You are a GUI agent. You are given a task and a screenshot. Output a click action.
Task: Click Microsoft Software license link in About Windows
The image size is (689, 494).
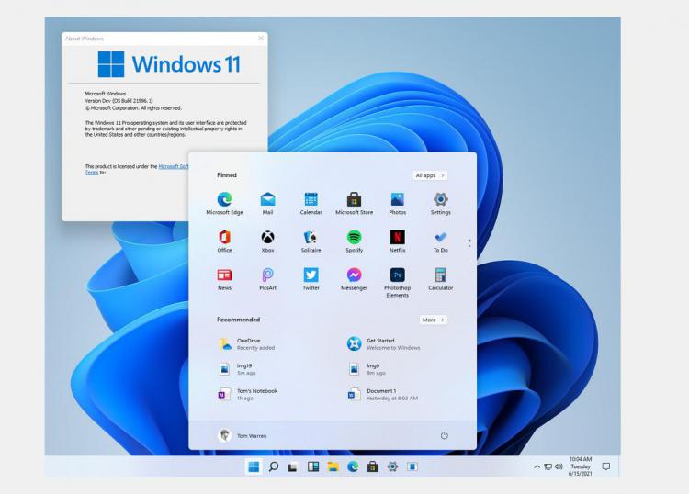(173, 166)
